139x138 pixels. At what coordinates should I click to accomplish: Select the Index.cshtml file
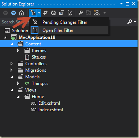pos(50,110)
